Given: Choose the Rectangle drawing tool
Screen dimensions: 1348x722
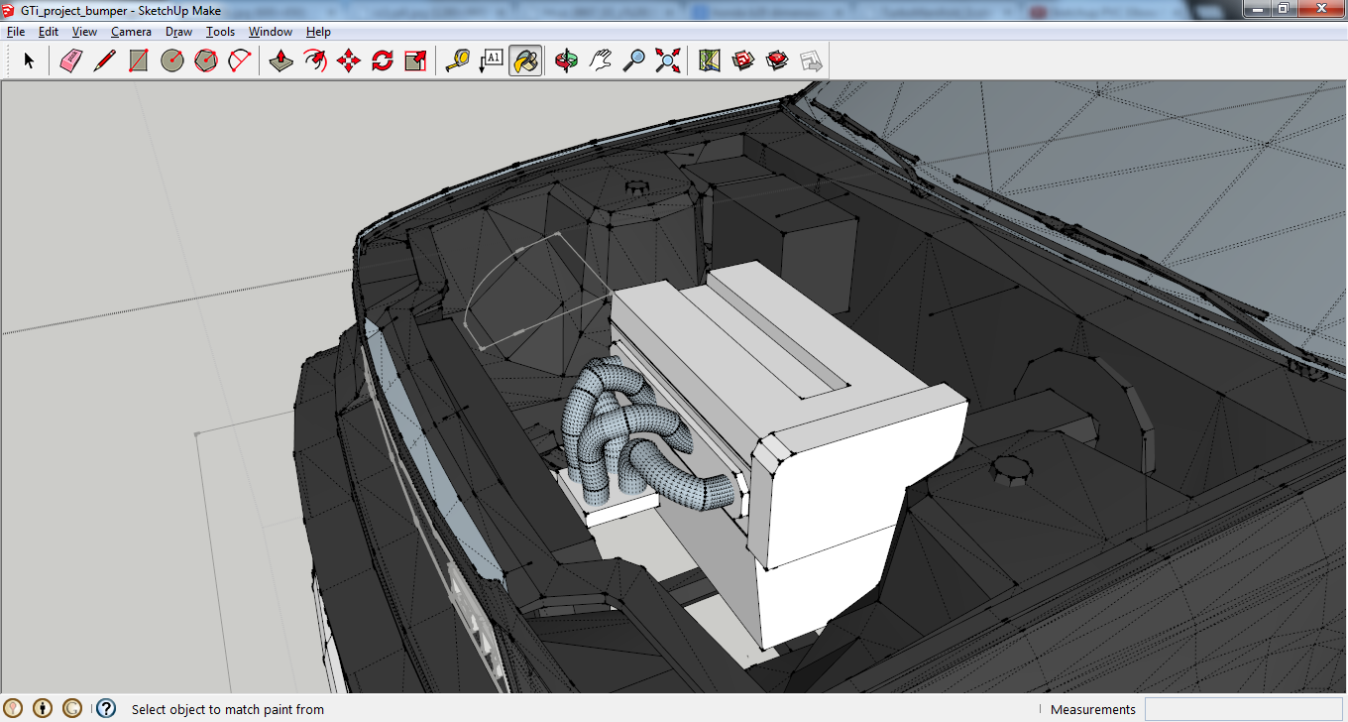Looking at the screenshot, I should pos(138,61).
